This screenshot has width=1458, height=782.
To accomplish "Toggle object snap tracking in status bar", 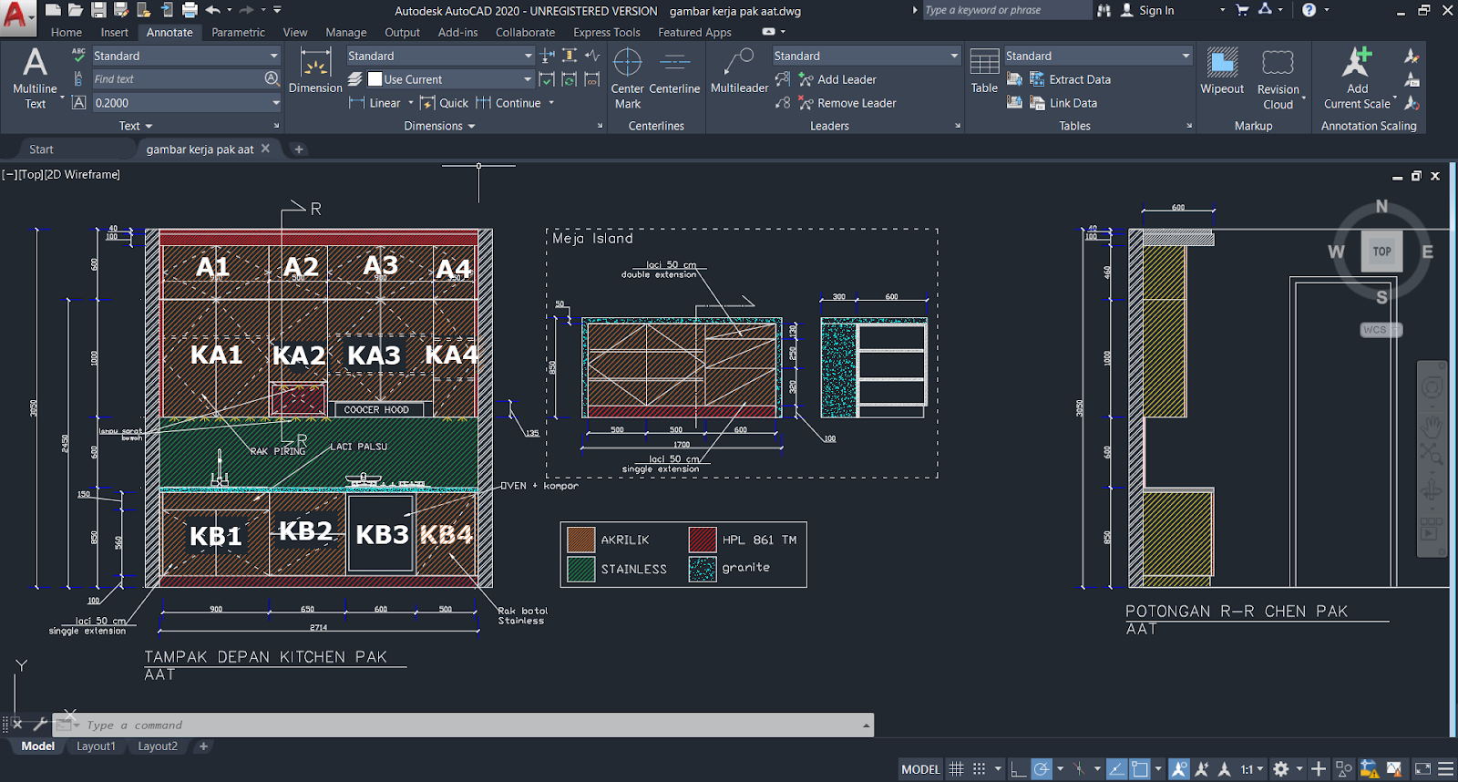I will [x=1116, y=769].
